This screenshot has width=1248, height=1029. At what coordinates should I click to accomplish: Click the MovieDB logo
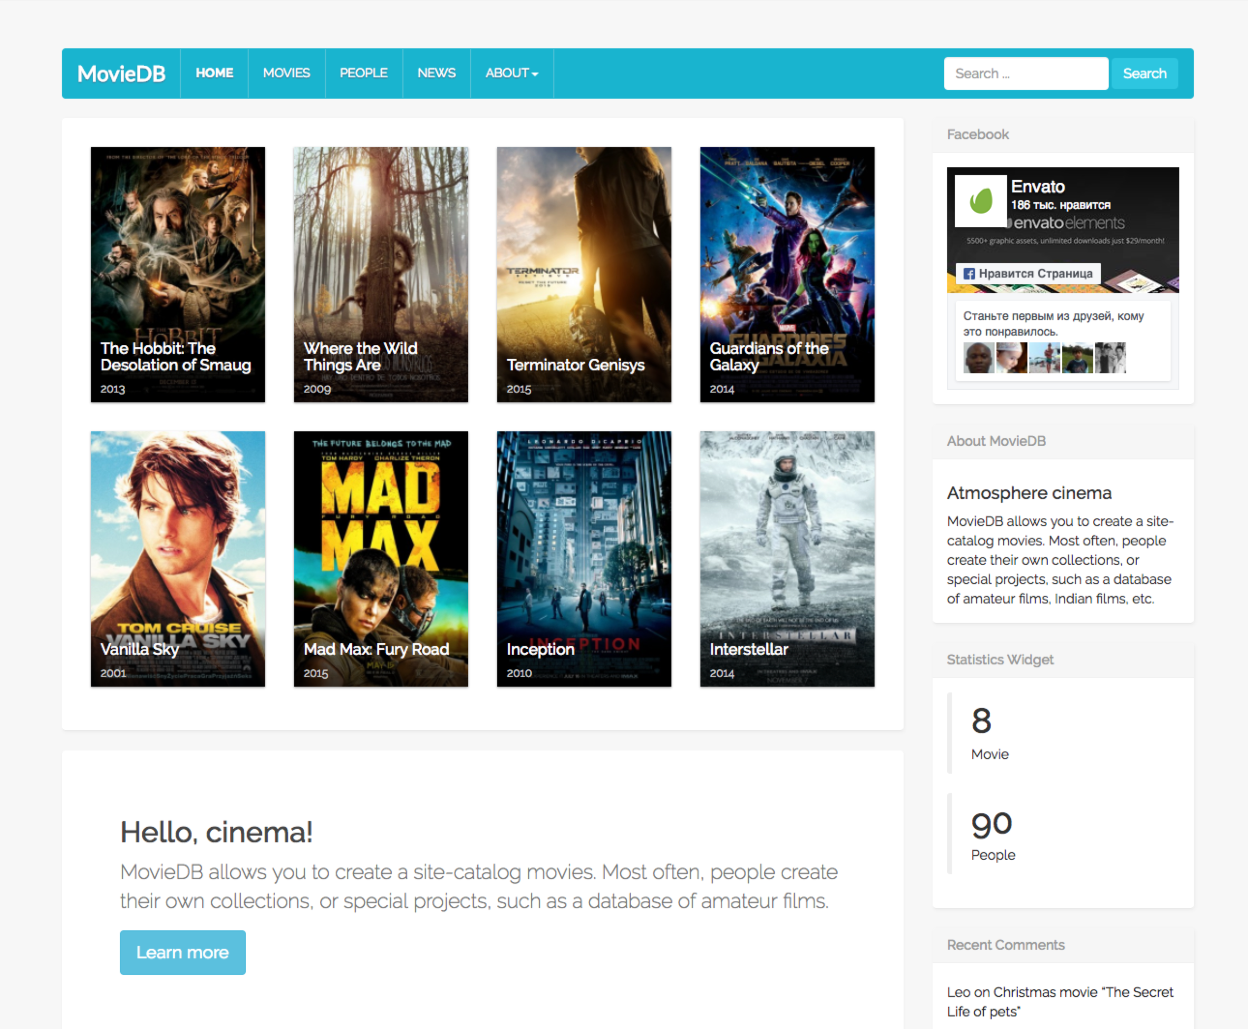tap(121, 73)
